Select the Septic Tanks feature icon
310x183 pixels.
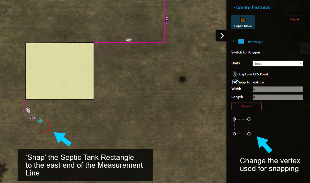(243, 22)
